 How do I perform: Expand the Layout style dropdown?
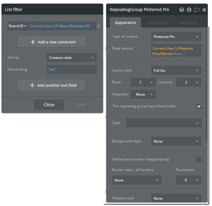(x=176, y=71)
